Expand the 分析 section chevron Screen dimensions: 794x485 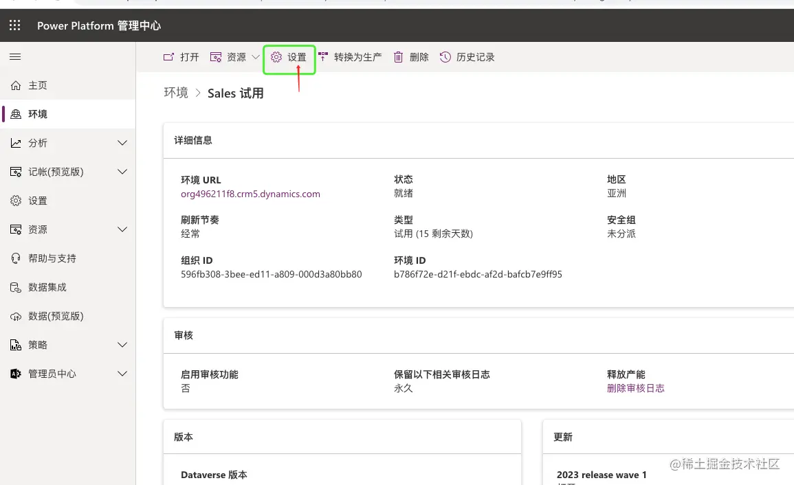(122, 144)
